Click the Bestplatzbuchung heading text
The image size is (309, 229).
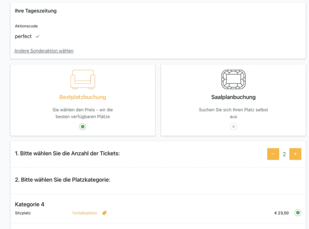(x=83, y=97)
